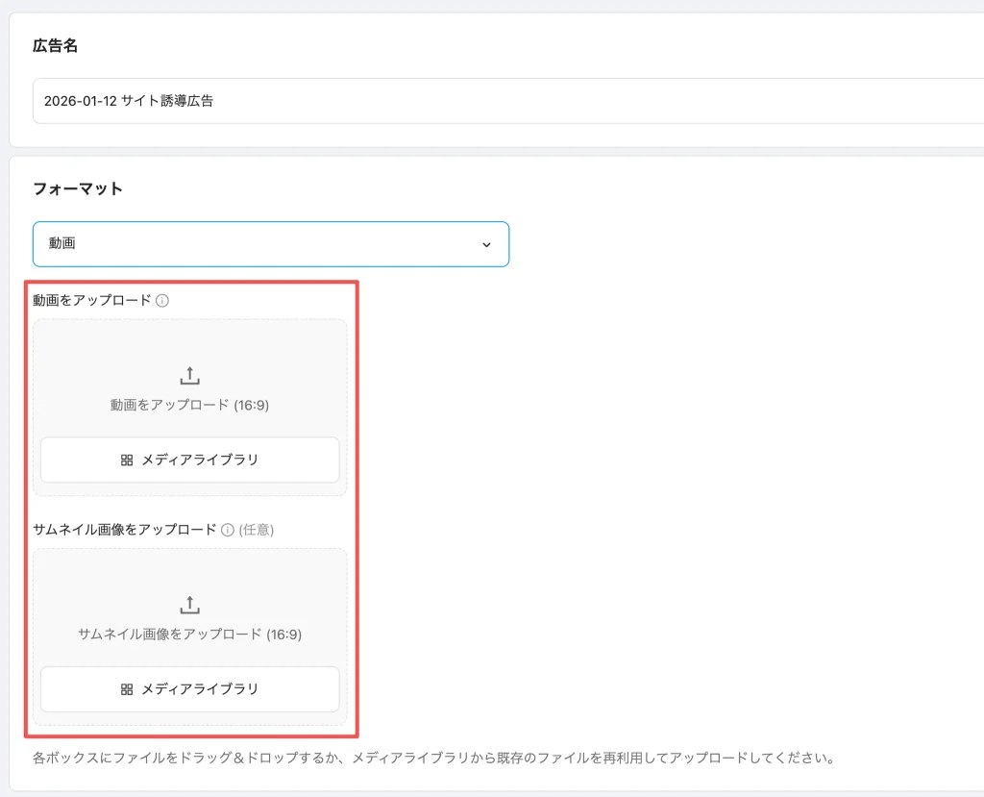Click the サムネイル画像をアップロード field label above the box
The width and height of the screenshot is (984, 797).
point(125,529)
